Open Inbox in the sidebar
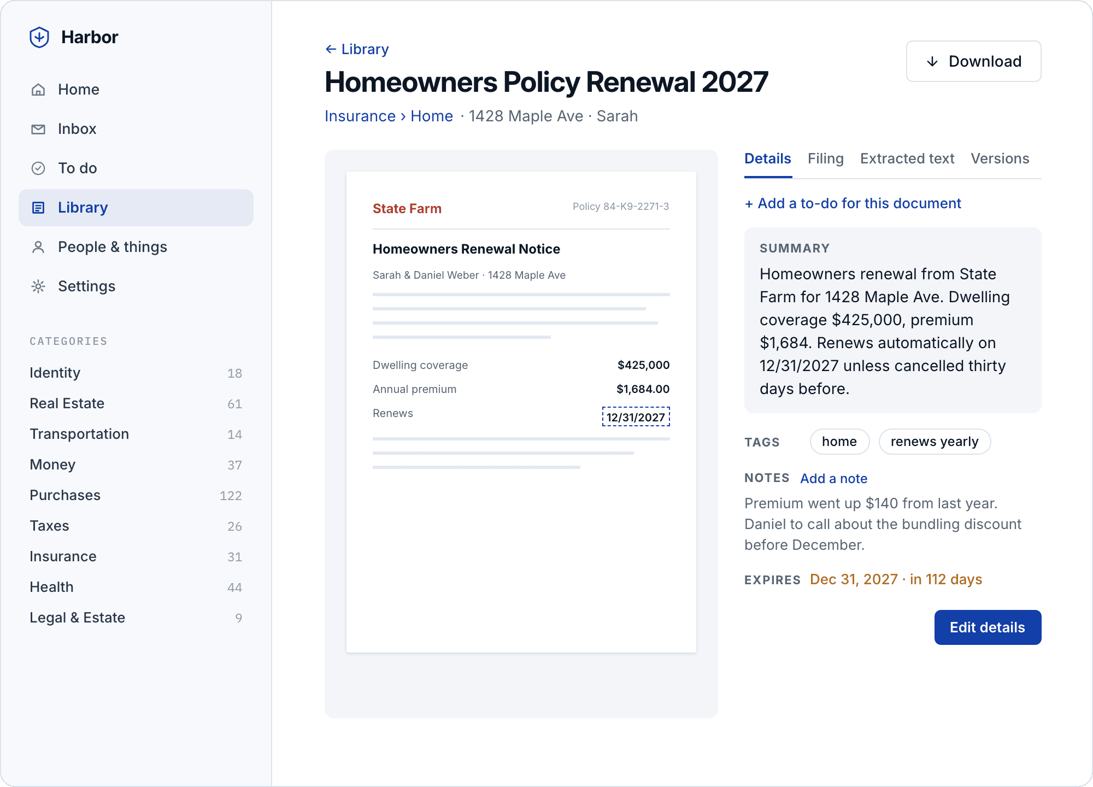 click(x=136, y=129)
